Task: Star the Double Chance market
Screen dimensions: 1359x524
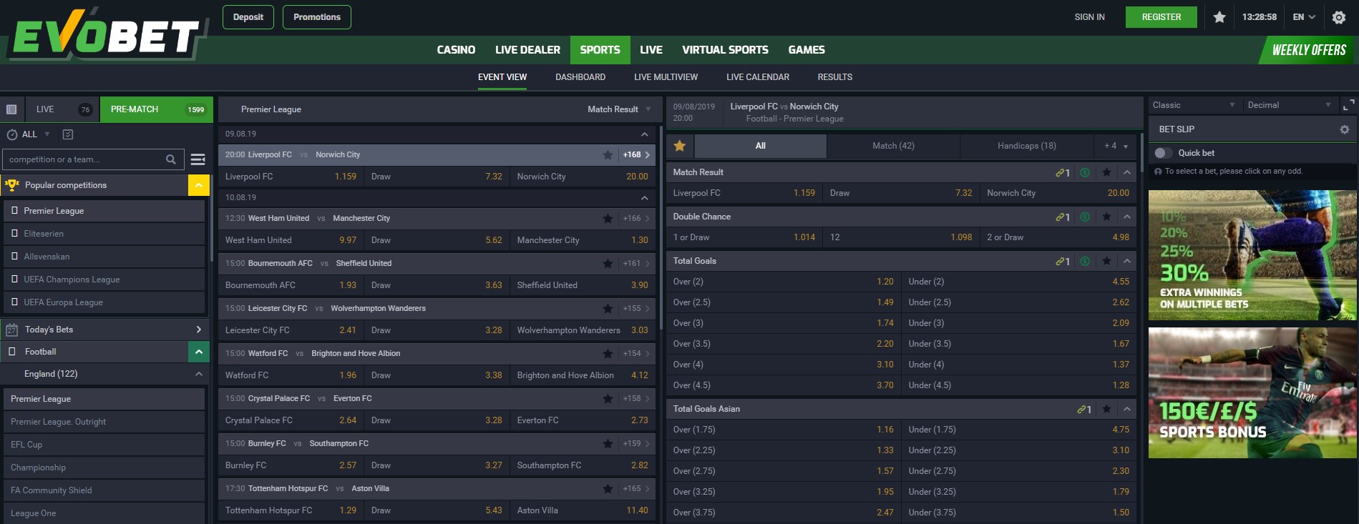Action: click(1106, 217)
